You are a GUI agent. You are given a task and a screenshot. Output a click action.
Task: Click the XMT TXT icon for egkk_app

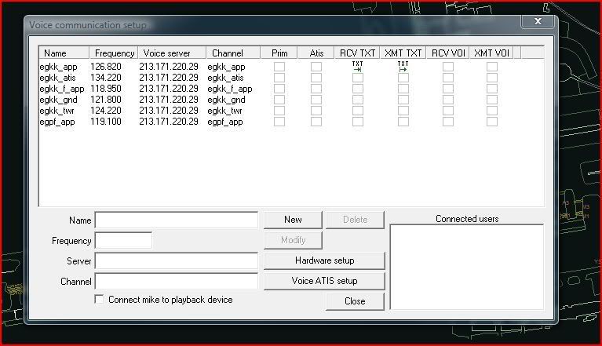point(403,67)
